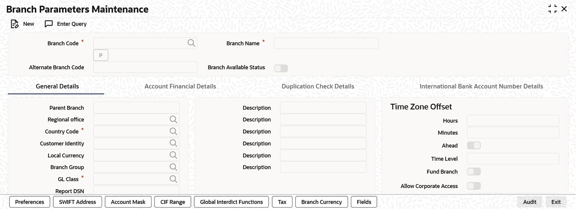Enable the Ahead time zone toggle
This screenshot has height=209, width=577.
click(x=474, y=146)
